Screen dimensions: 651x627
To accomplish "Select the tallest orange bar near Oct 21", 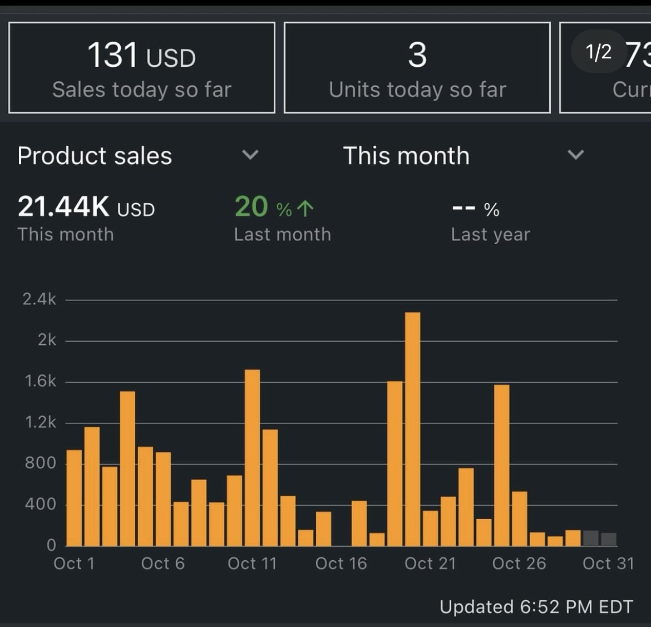I will pyautogui.click(x=412, y=428).
